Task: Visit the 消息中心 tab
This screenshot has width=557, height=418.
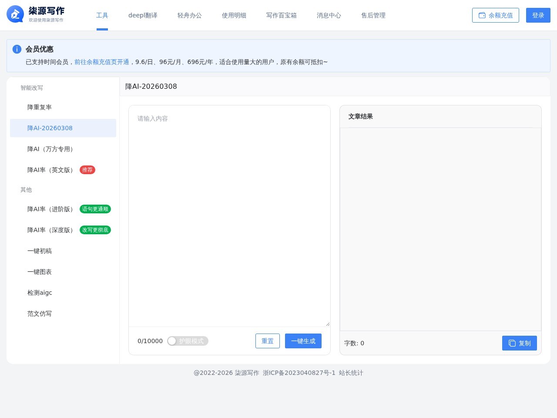Action: coord(329,15)
